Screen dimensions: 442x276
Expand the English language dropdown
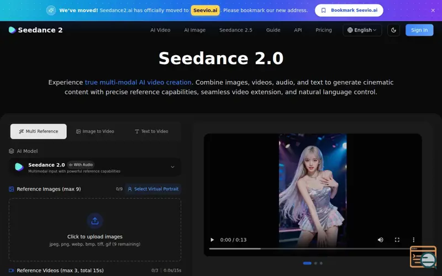[x=362, y=30]
